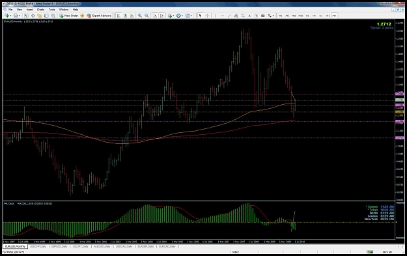Open the Insert menu
The image size is (407, 256).
pos(29,9)
